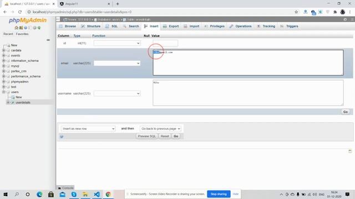Screen dimensions: 355x199
Task: Hide the Screencastify sharing bar
Action: click(x=235, y=194)
